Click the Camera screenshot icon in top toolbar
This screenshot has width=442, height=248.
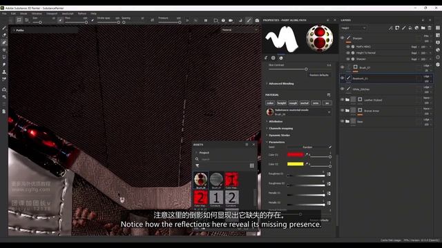point(257,20)
